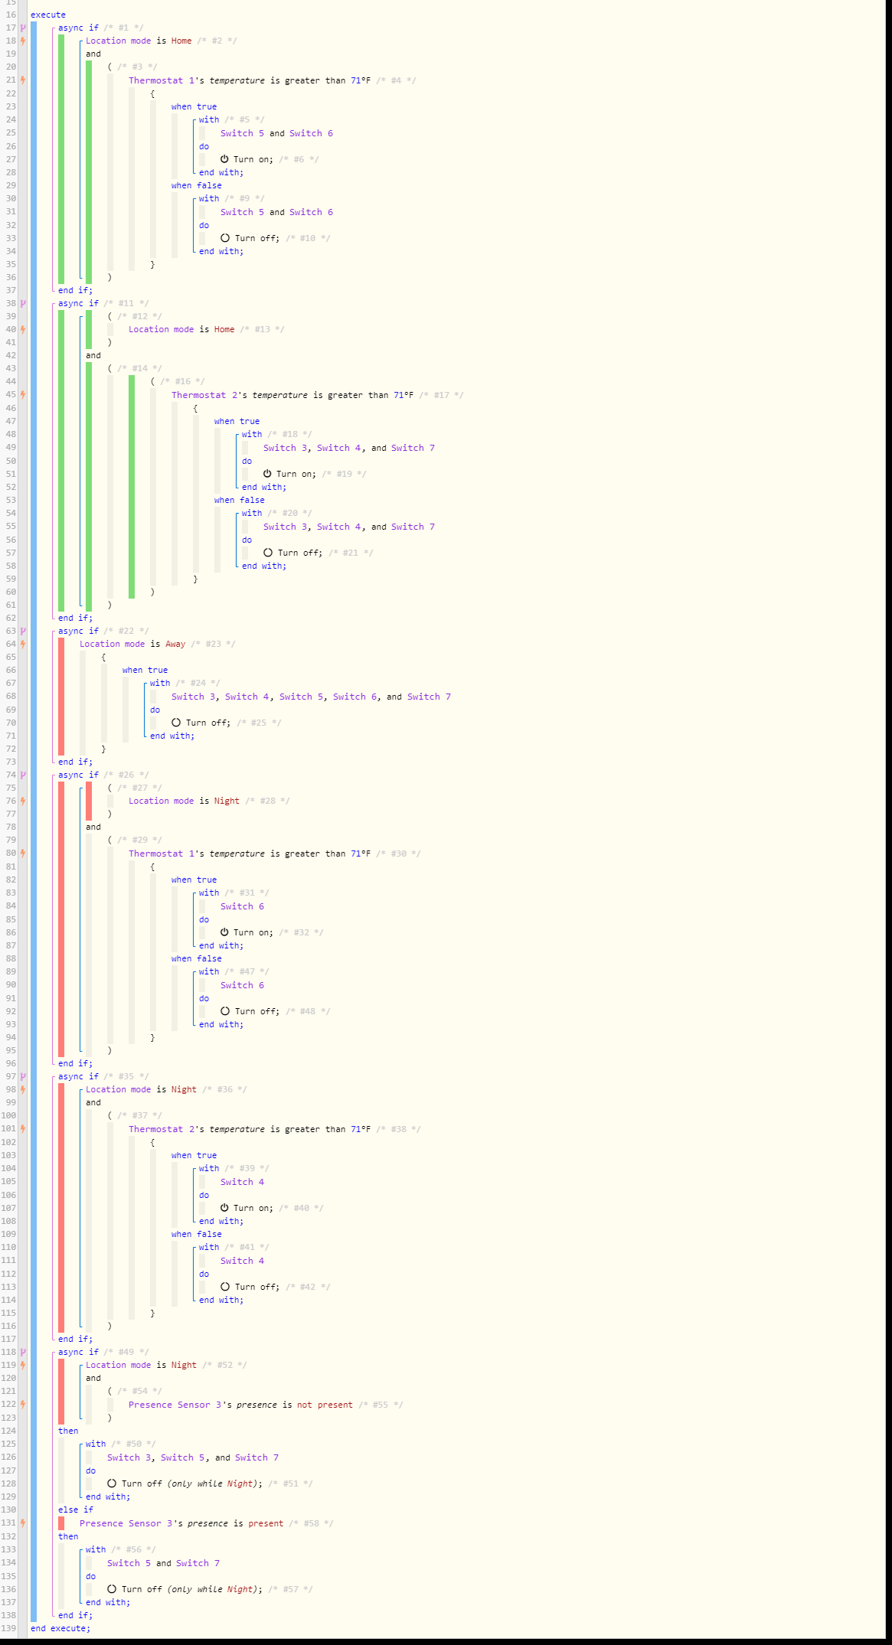Click the circle icon for Turn off #57

pos(112,1589)
